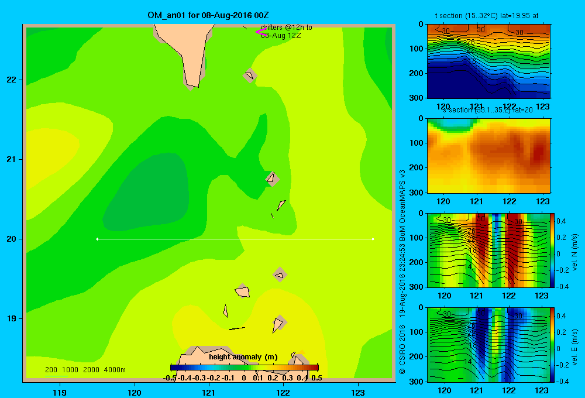The height and width of the screenshot is (398, 585).
Task: Click the northward velocity section plot
Action: (488, 250)
